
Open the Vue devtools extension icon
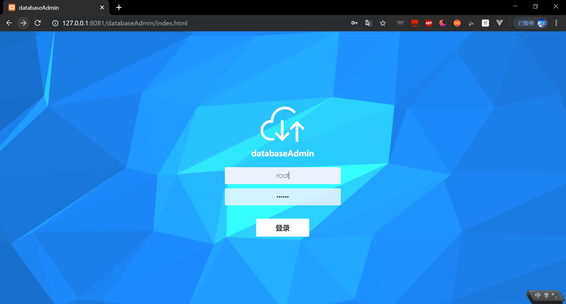pos(500,23)
